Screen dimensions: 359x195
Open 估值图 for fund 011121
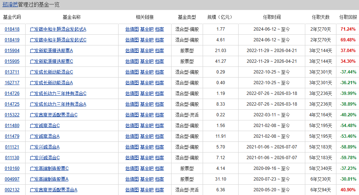pyautogui.click(x=132, y=147)
